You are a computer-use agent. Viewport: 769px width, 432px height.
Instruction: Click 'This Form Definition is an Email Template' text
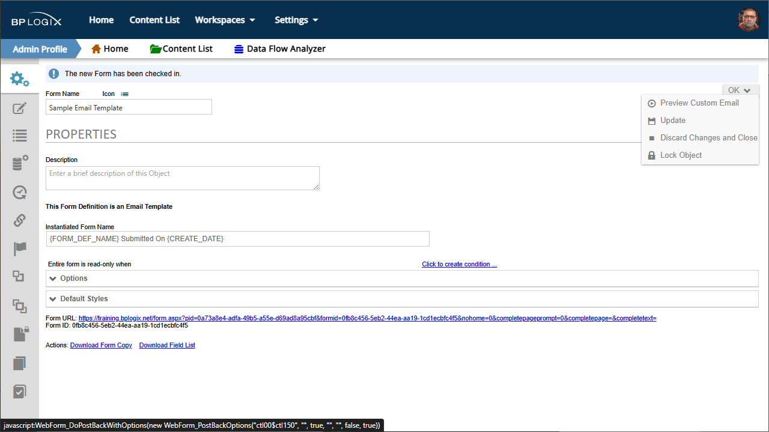point(109,206)
